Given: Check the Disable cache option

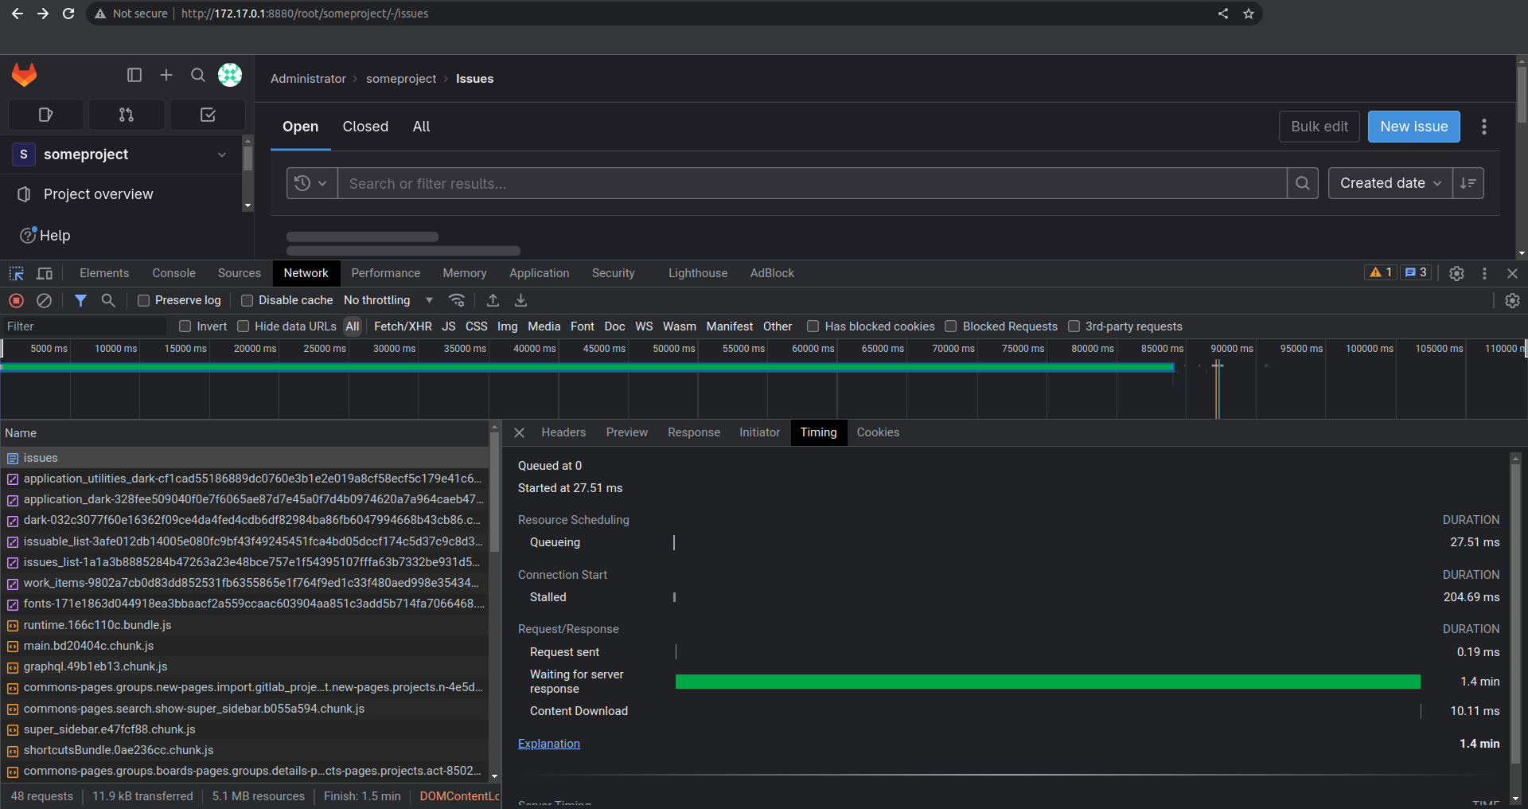Looking at the screenshot, I should [x=248, y=300].
